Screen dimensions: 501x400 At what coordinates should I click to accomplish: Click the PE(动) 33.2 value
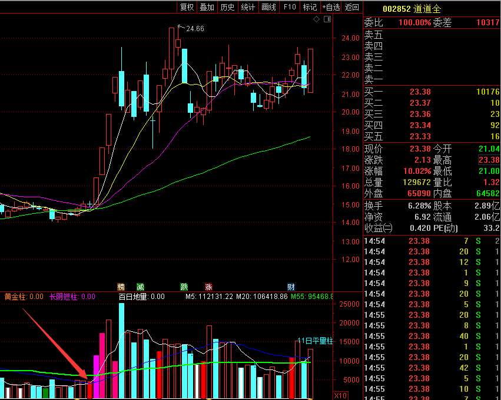(x=492, y=228)
